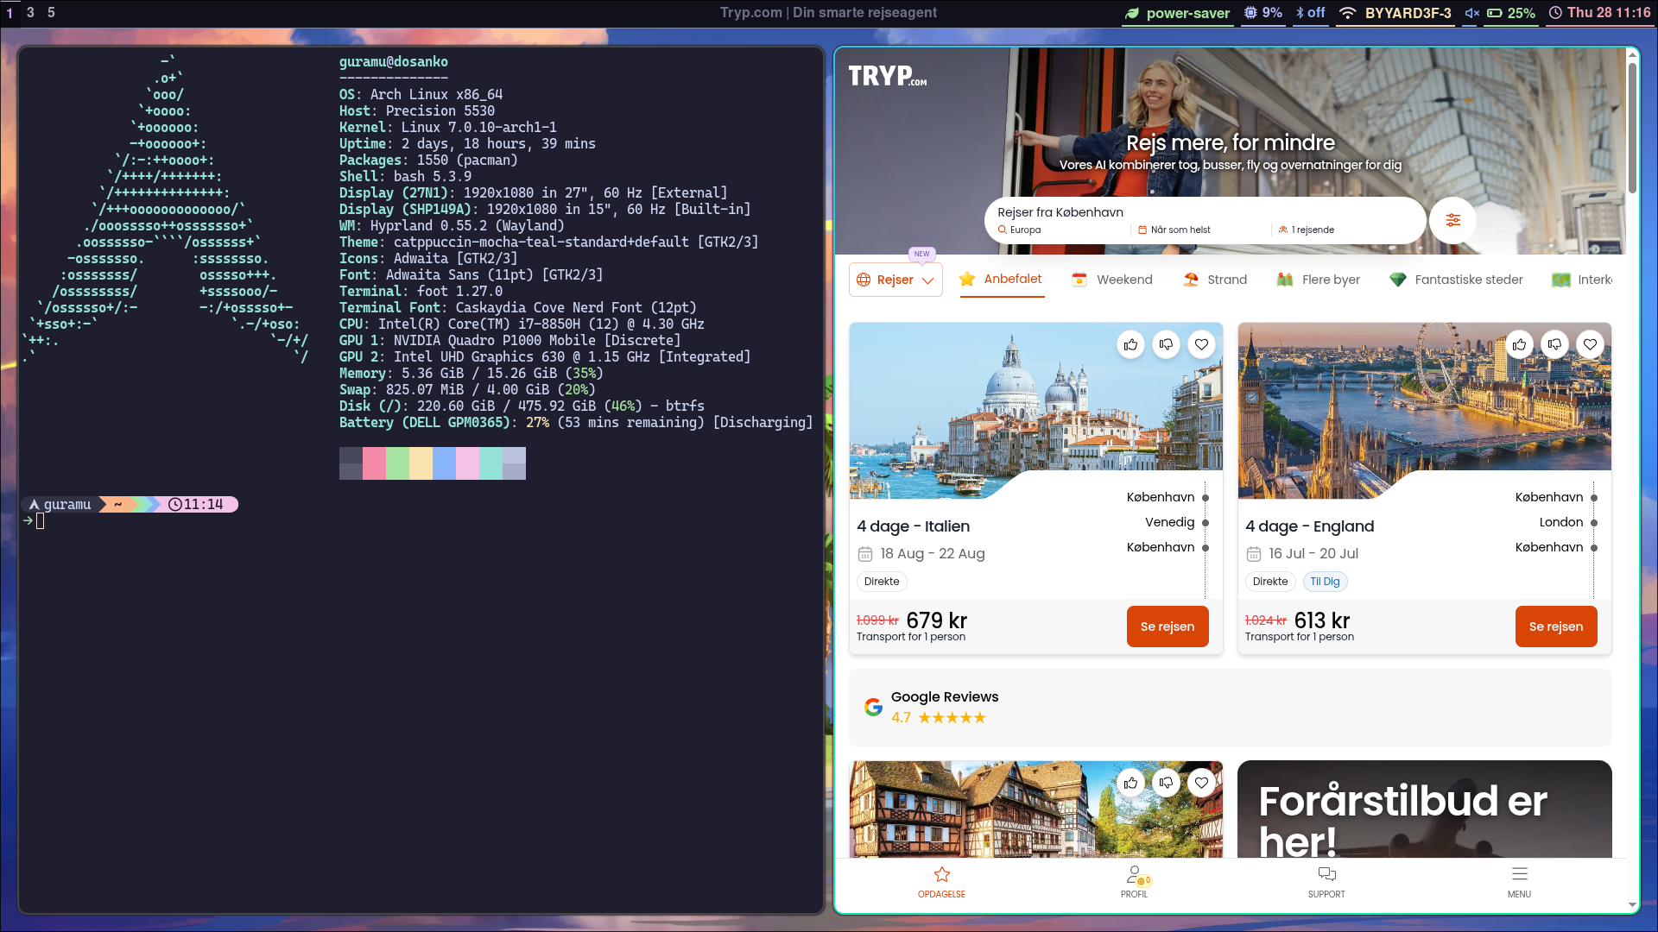Switch to workspace 3 in top bar

[30, 13]
